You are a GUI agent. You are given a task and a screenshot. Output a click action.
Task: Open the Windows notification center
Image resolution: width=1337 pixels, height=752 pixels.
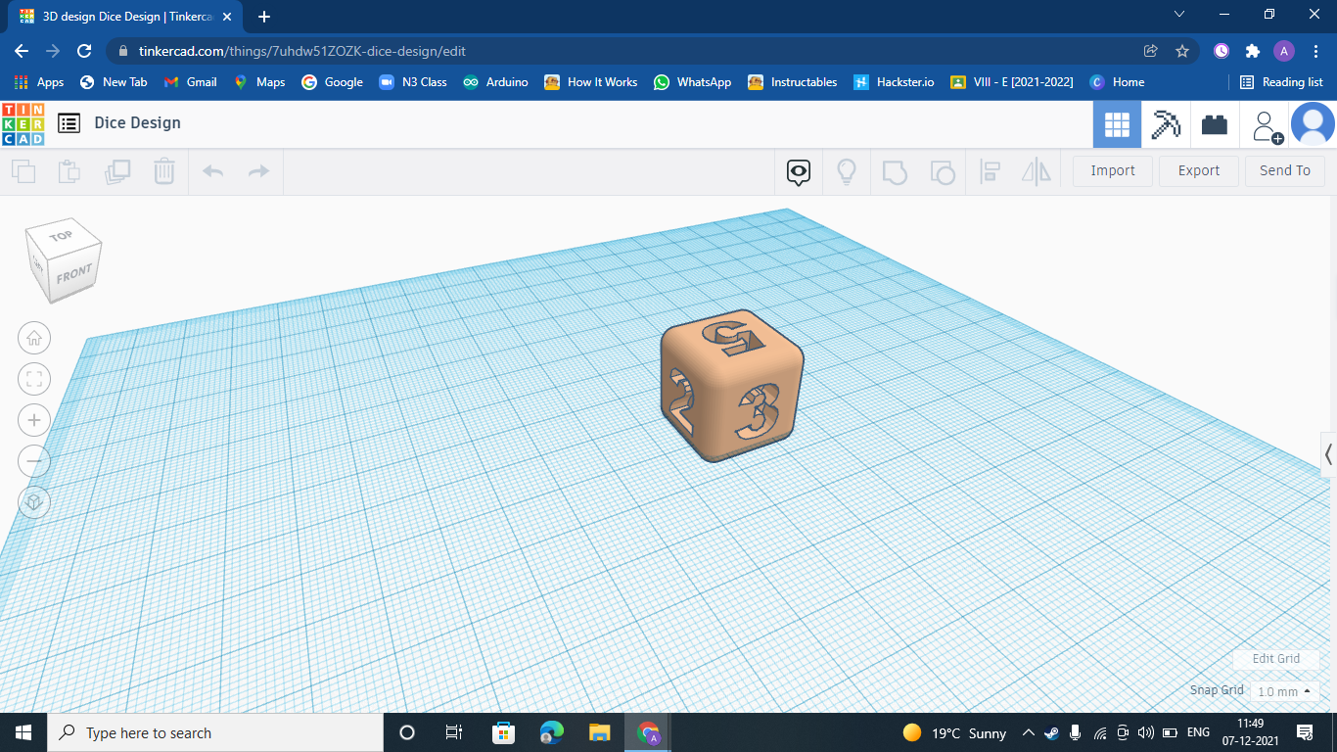[1305, 732]
